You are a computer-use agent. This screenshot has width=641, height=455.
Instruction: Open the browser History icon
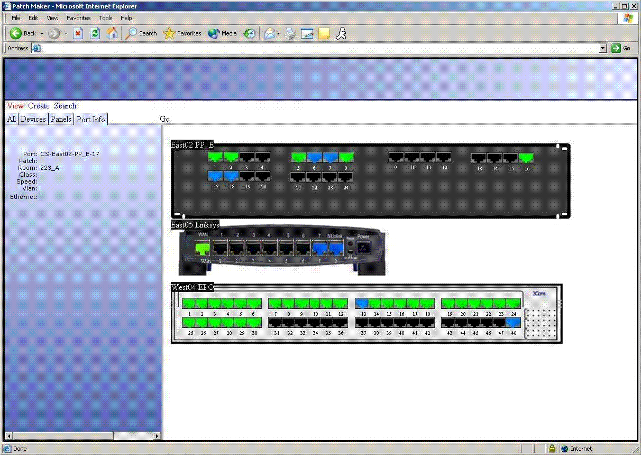tap(250, 33)
